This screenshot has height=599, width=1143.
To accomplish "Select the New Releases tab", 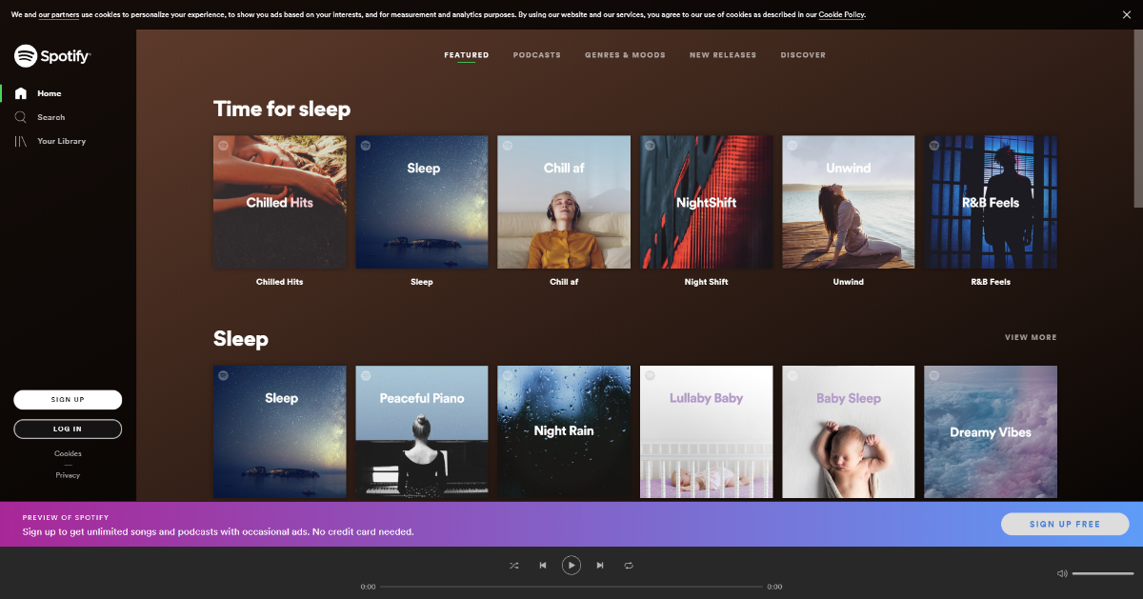I will (x=723, y=55).
